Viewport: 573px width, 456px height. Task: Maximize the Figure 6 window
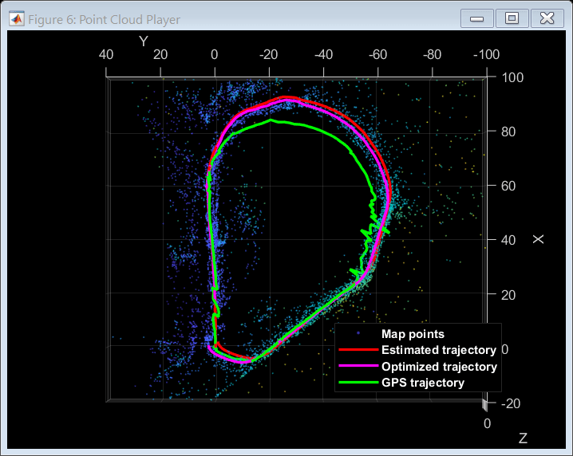512,19
